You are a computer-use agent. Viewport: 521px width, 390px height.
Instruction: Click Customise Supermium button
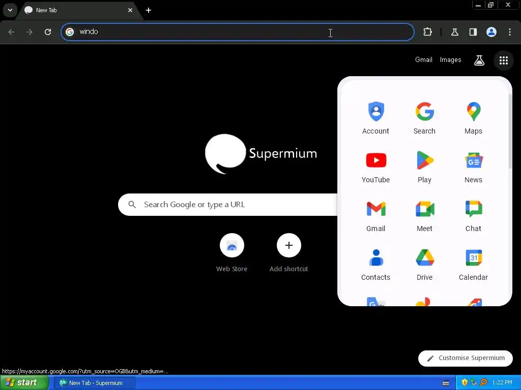[466, 358]
